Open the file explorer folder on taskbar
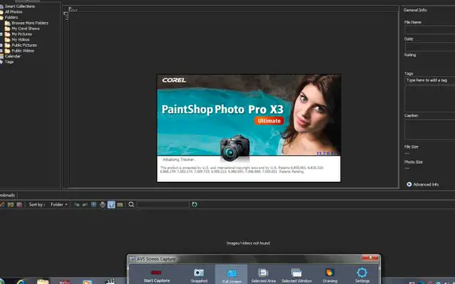This screenshot has height=284, width=455. 43,281
